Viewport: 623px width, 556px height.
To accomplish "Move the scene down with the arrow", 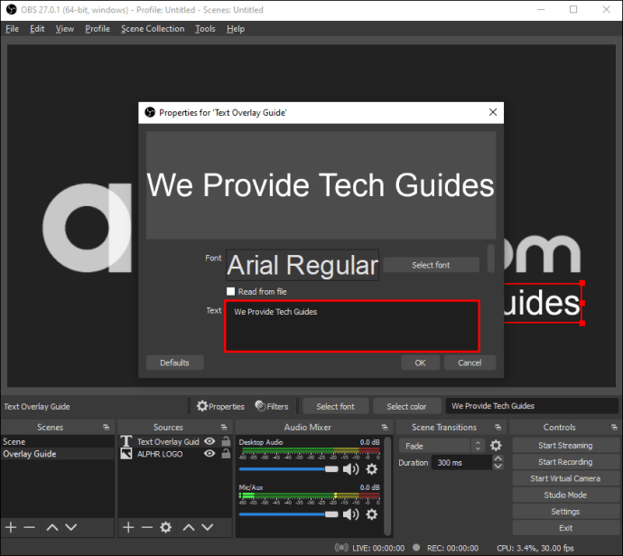I will [x=71, y=527].
